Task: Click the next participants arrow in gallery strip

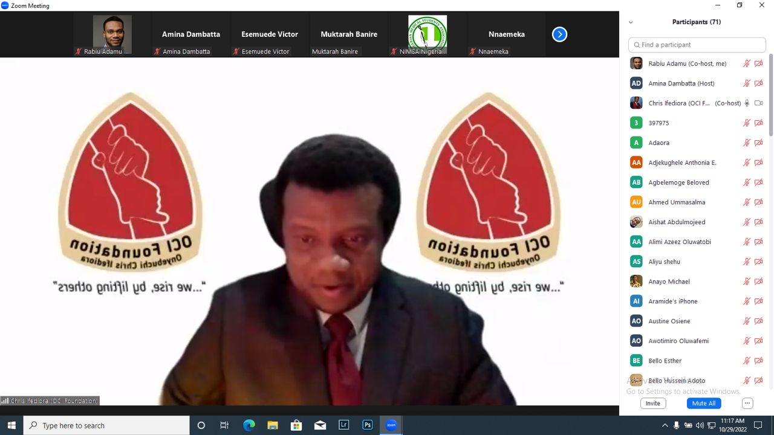Action: [559, 34]
